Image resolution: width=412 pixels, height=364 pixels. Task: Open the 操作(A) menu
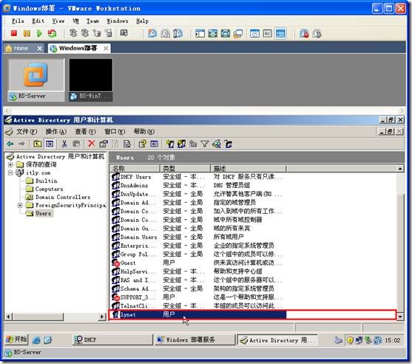click(56, 132)
